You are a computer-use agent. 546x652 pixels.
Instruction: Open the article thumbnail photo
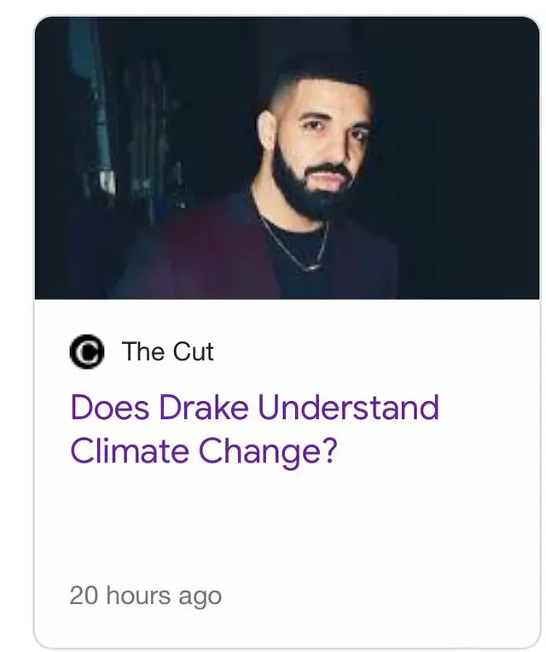point(288,158)
